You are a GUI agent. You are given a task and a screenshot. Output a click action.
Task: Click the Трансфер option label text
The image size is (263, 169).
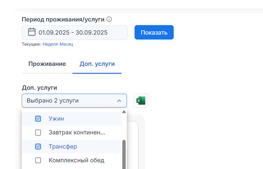[x=63, y=147]
